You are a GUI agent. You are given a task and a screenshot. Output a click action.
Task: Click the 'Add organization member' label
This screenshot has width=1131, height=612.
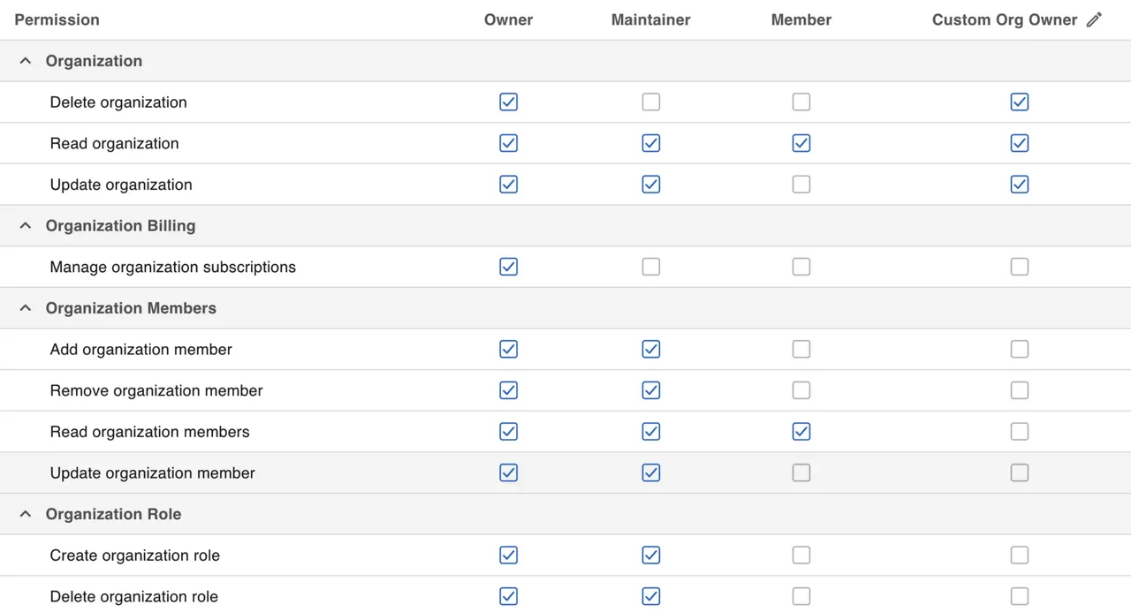(x=140, y=350)
